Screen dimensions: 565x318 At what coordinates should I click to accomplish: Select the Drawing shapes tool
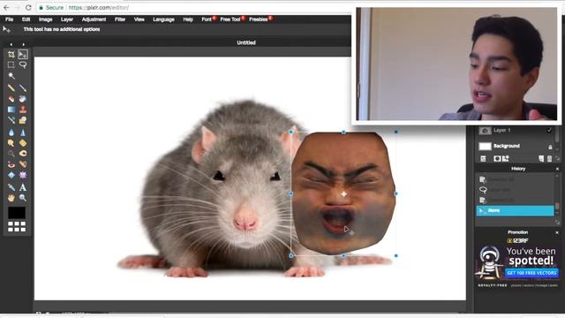coord(23,120)
